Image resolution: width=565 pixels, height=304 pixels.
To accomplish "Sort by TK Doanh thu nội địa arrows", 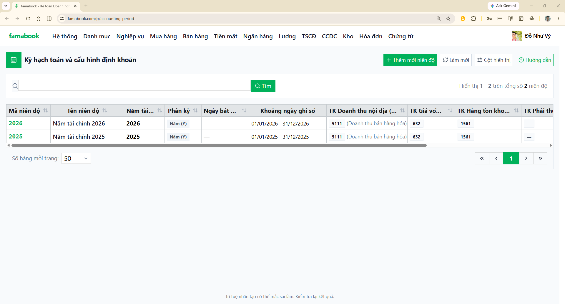I will click(403, 110).
